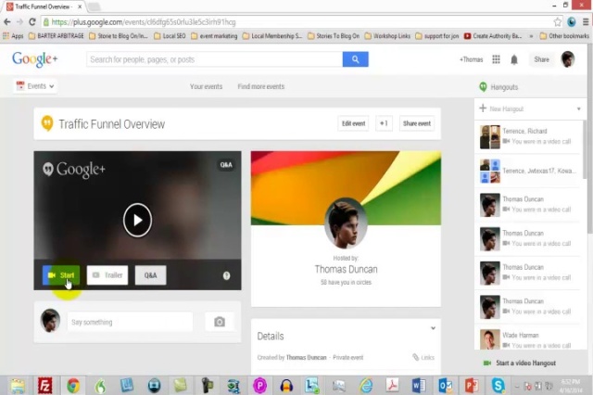Open the Local SEO bookmark folder
The height and width of the screenshot is (395, 593).
[170, 36]
